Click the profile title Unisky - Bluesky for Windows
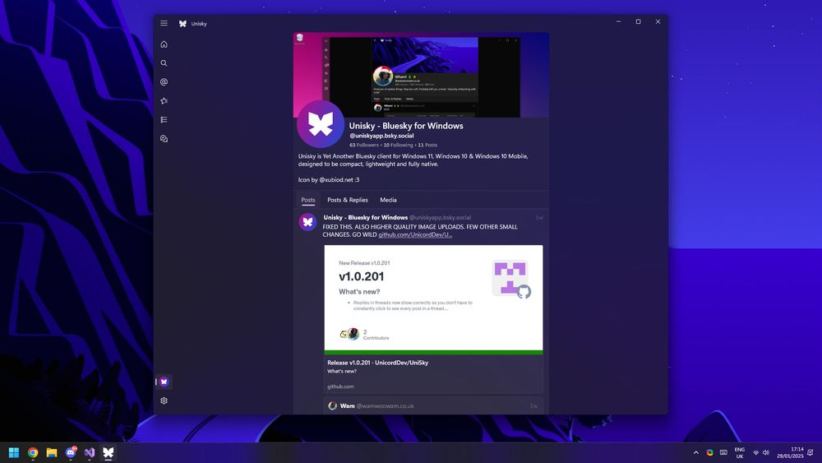The image size is (822, 463). (x=406, y=126)
